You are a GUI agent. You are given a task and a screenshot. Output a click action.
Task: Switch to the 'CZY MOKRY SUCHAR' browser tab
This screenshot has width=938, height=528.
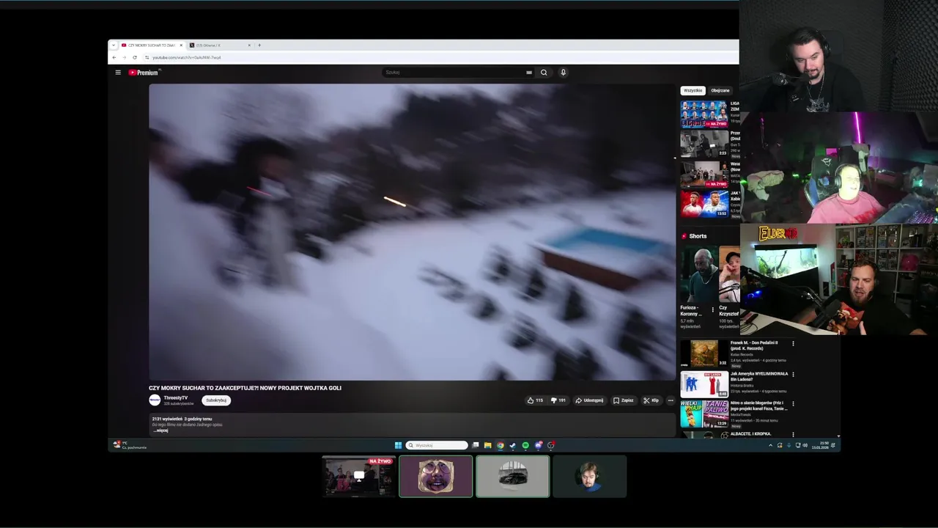coord(151,45)
